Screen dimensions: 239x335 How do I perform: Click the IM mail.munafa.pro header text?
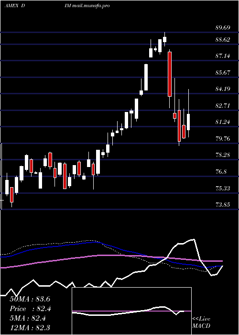pos(87,6)
